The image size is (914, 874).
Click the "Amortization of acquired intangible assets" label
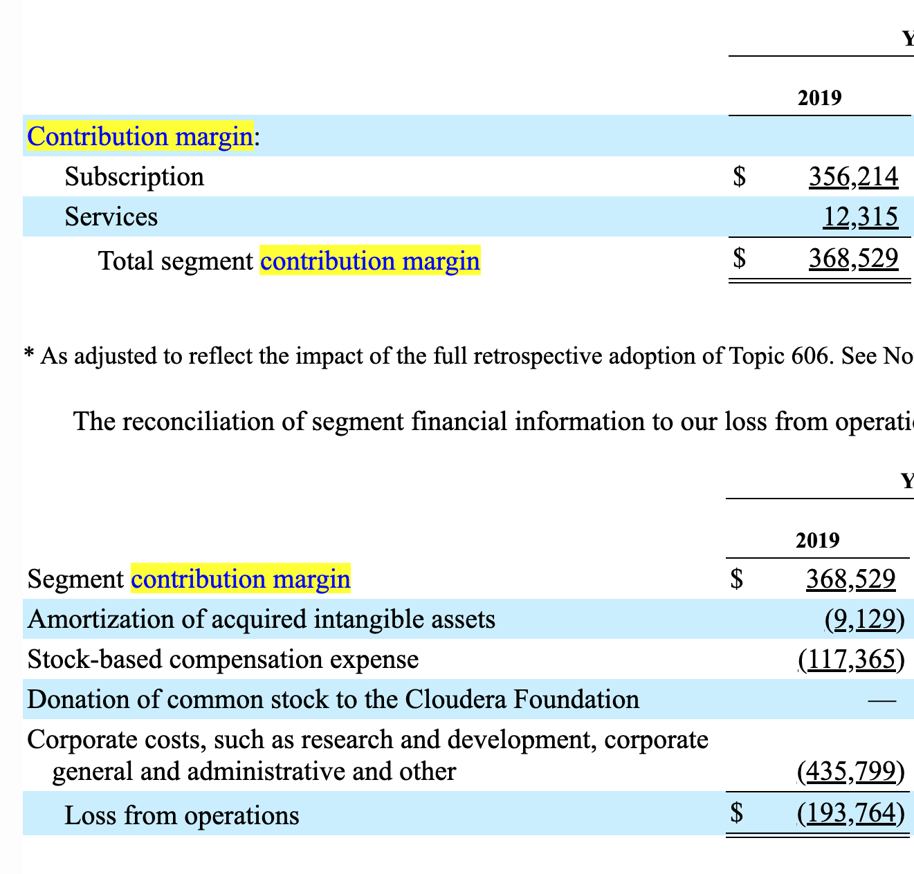[261, 620]
